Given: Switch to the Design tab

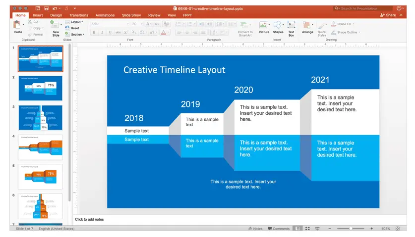Looking at the screenshot, I should tap(56, 15).
